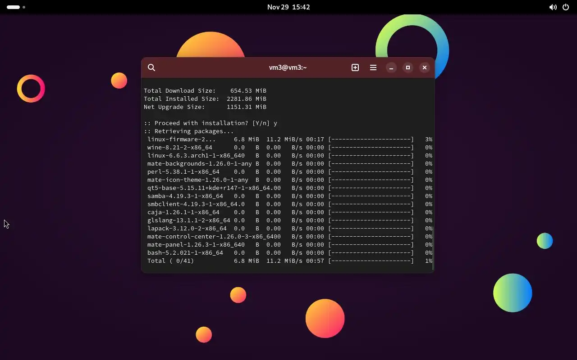577x360 pixels.
Task: Click the 'Total Installed Size' line
Action: pos(205,99)
